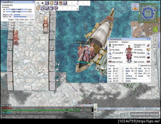The width and height of the screenshot is (161, 124).
Task: Switch to the equipment tab
Action: pos(113,42)
